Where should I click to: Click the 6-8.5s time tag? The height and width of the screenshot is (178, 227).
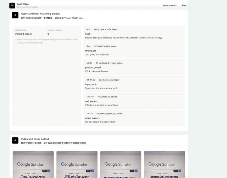pos(89,63)
